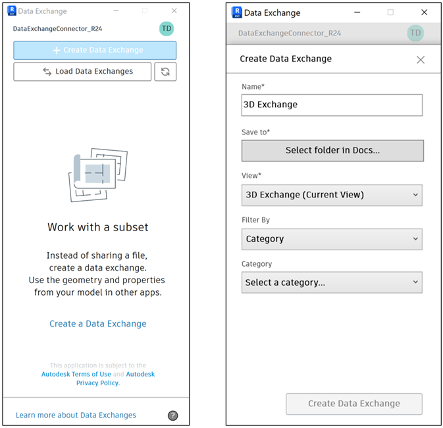The width and height of the screenshot is (443, 428).
Task: Close the right Data Exchange window
Action: (x=424, y=12)
